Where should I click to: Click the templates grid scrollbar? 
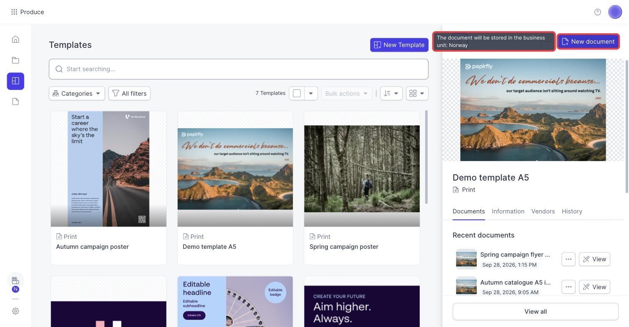[x=426, y=157]
